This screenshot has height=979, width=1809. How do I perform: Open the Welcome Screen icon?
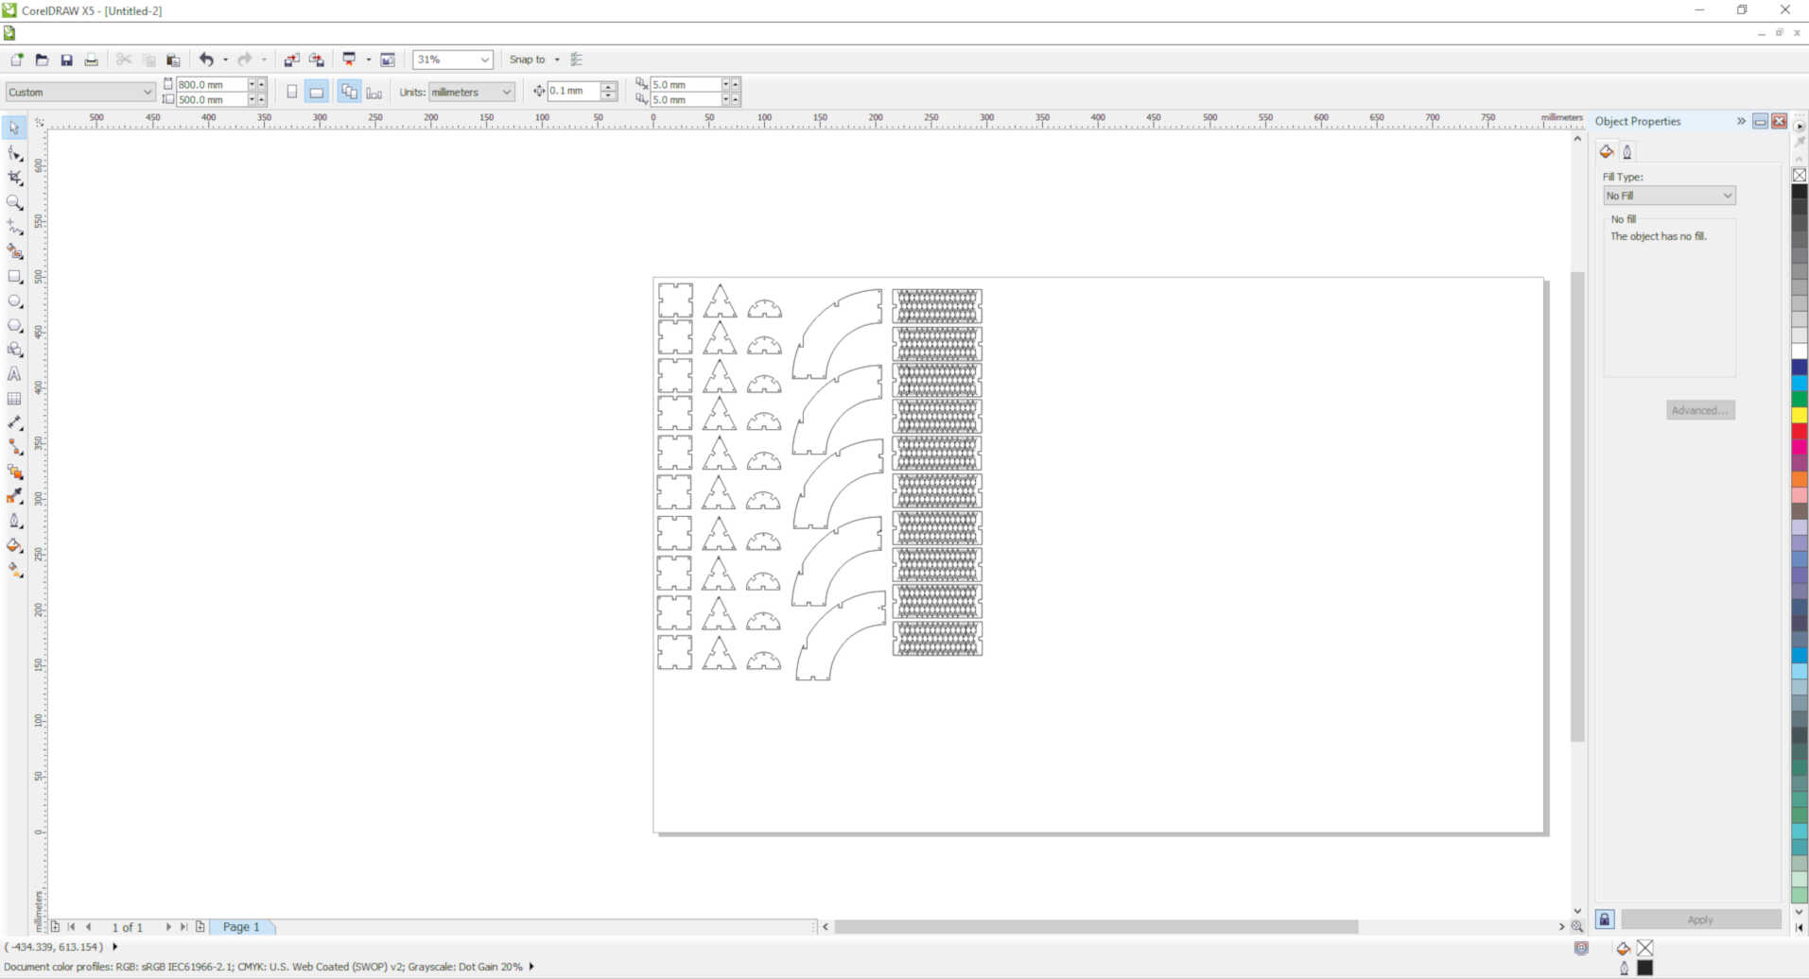point(388,60)
